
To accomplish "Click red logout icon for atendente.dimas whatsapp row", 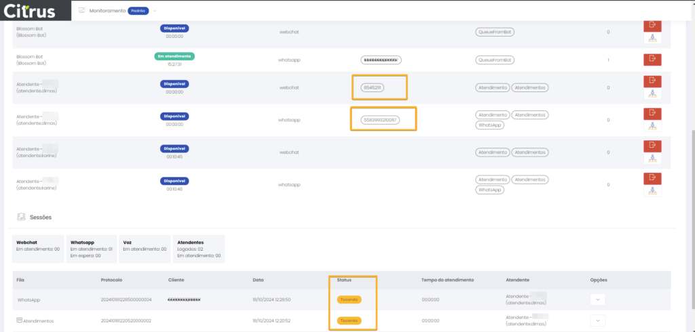I will (652, 113).
